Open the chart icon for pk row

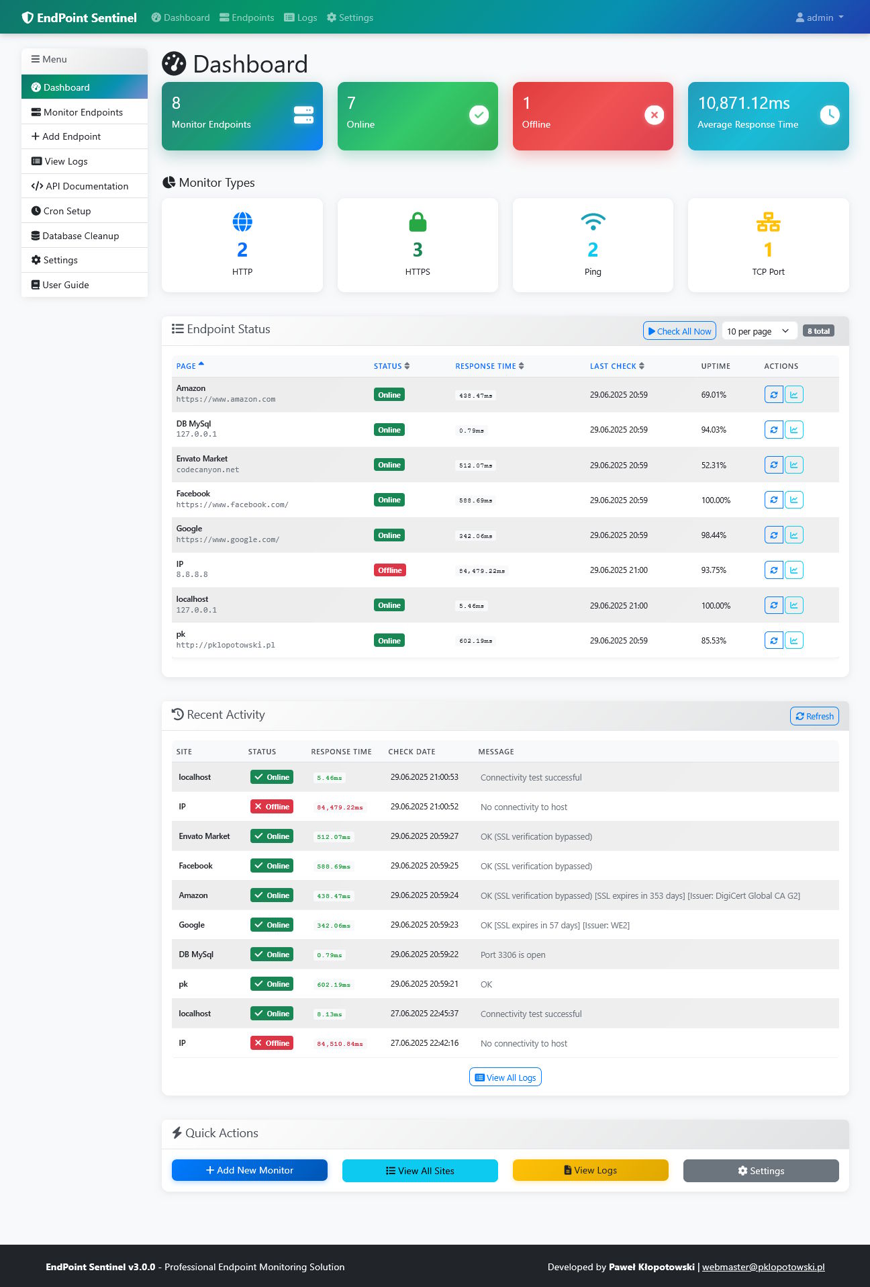pyautogui.click(x=794, y=641)
